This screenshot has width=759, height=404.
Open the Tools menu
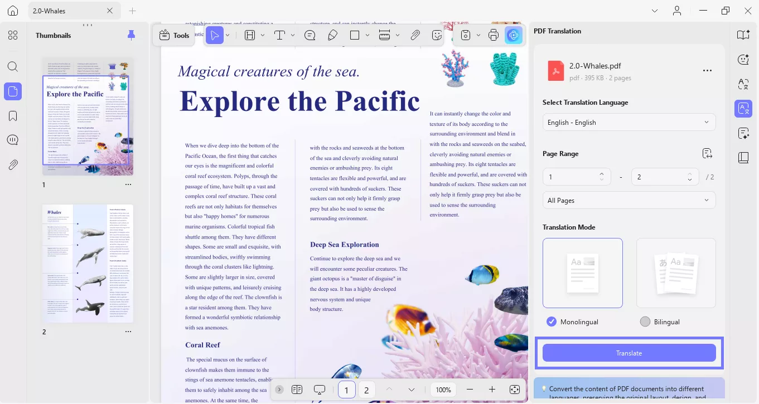[x=173, y=35]
